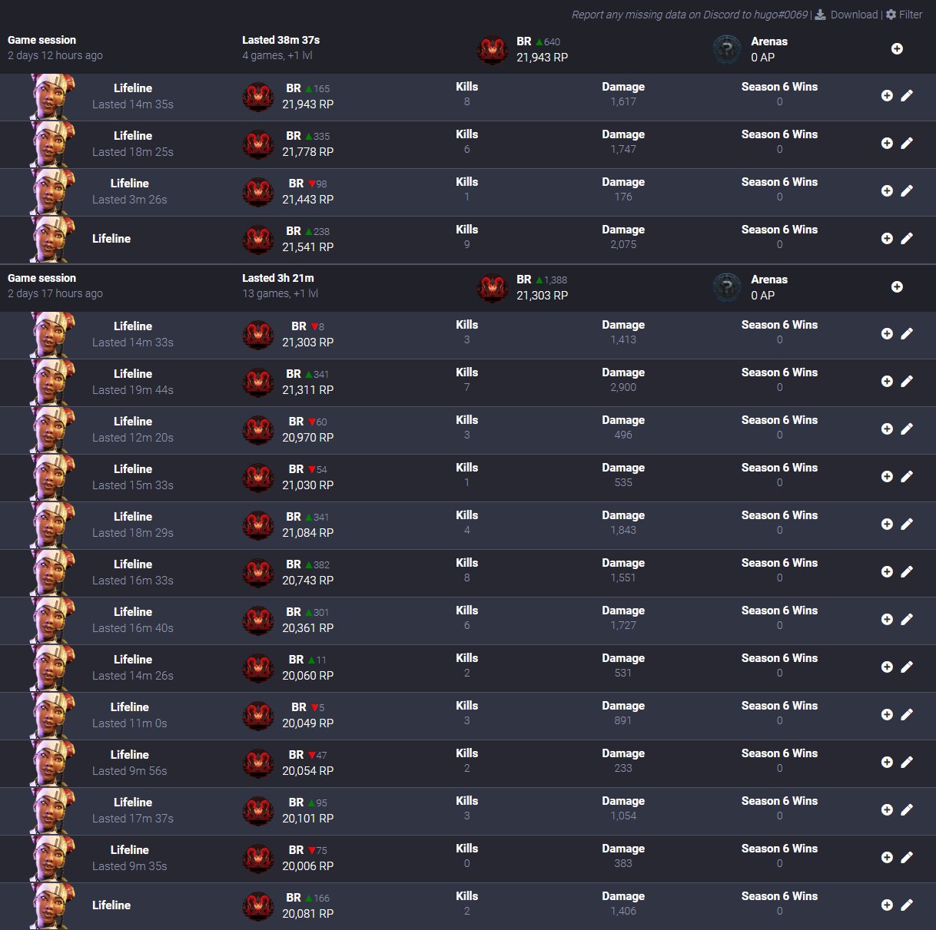Select 'Lasted 17m 37s' text
This screenshot has width=936, height=930.
(133, 819)
